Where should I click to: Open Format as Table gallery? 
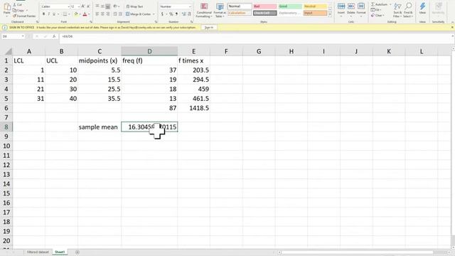(x=220, y=11)
